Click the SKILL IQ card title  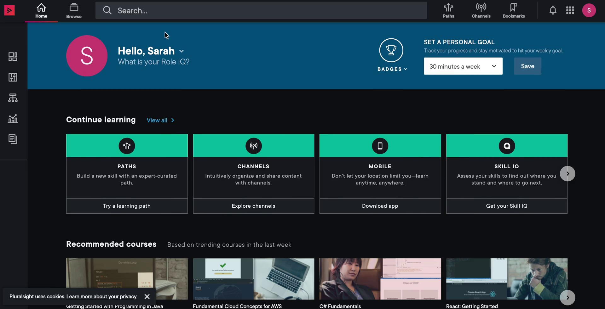pos(507,166)
